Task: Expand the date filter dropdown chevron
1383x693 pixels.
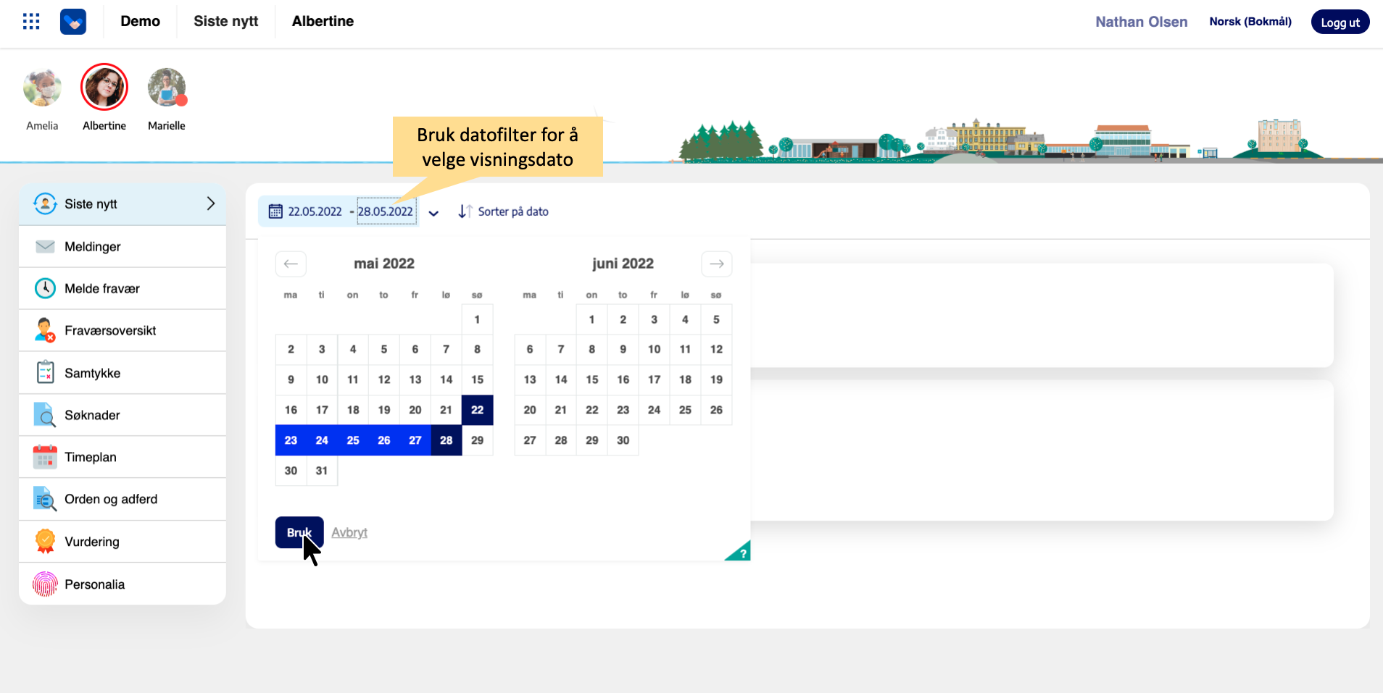Action: coord(433,213)
